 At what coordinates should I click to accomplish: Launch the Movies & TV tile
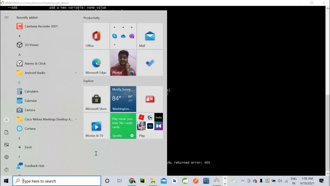96,126
